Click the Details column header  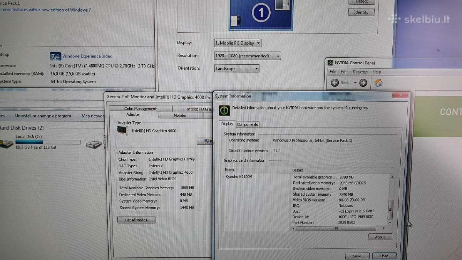(x=298, y=170)
